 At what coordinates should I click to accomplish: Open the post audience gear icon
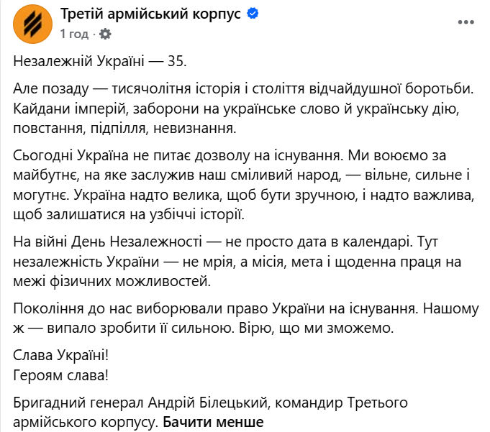coord(105,34)
